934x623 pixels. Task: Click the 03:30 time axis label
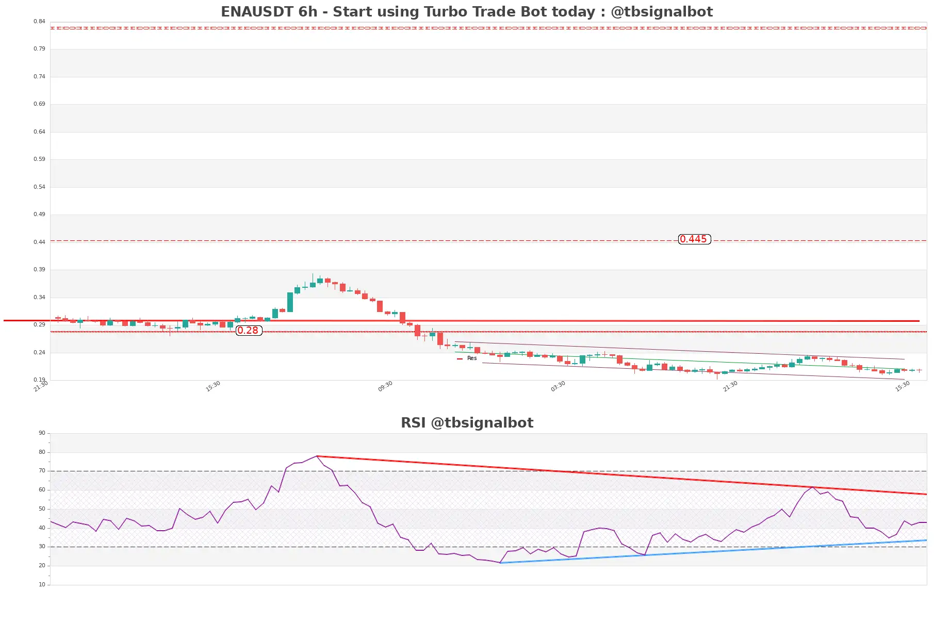pyautogui.click(x=558, y=386)
